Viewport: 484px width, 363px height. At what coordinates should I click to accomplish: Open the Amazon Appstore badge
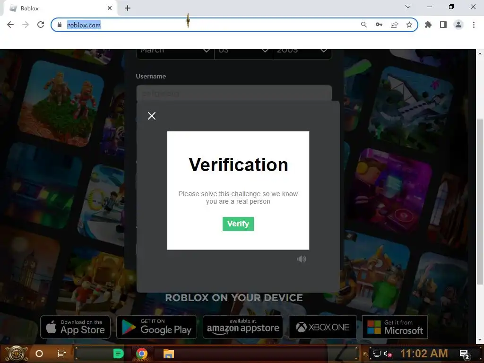[242, 327]
